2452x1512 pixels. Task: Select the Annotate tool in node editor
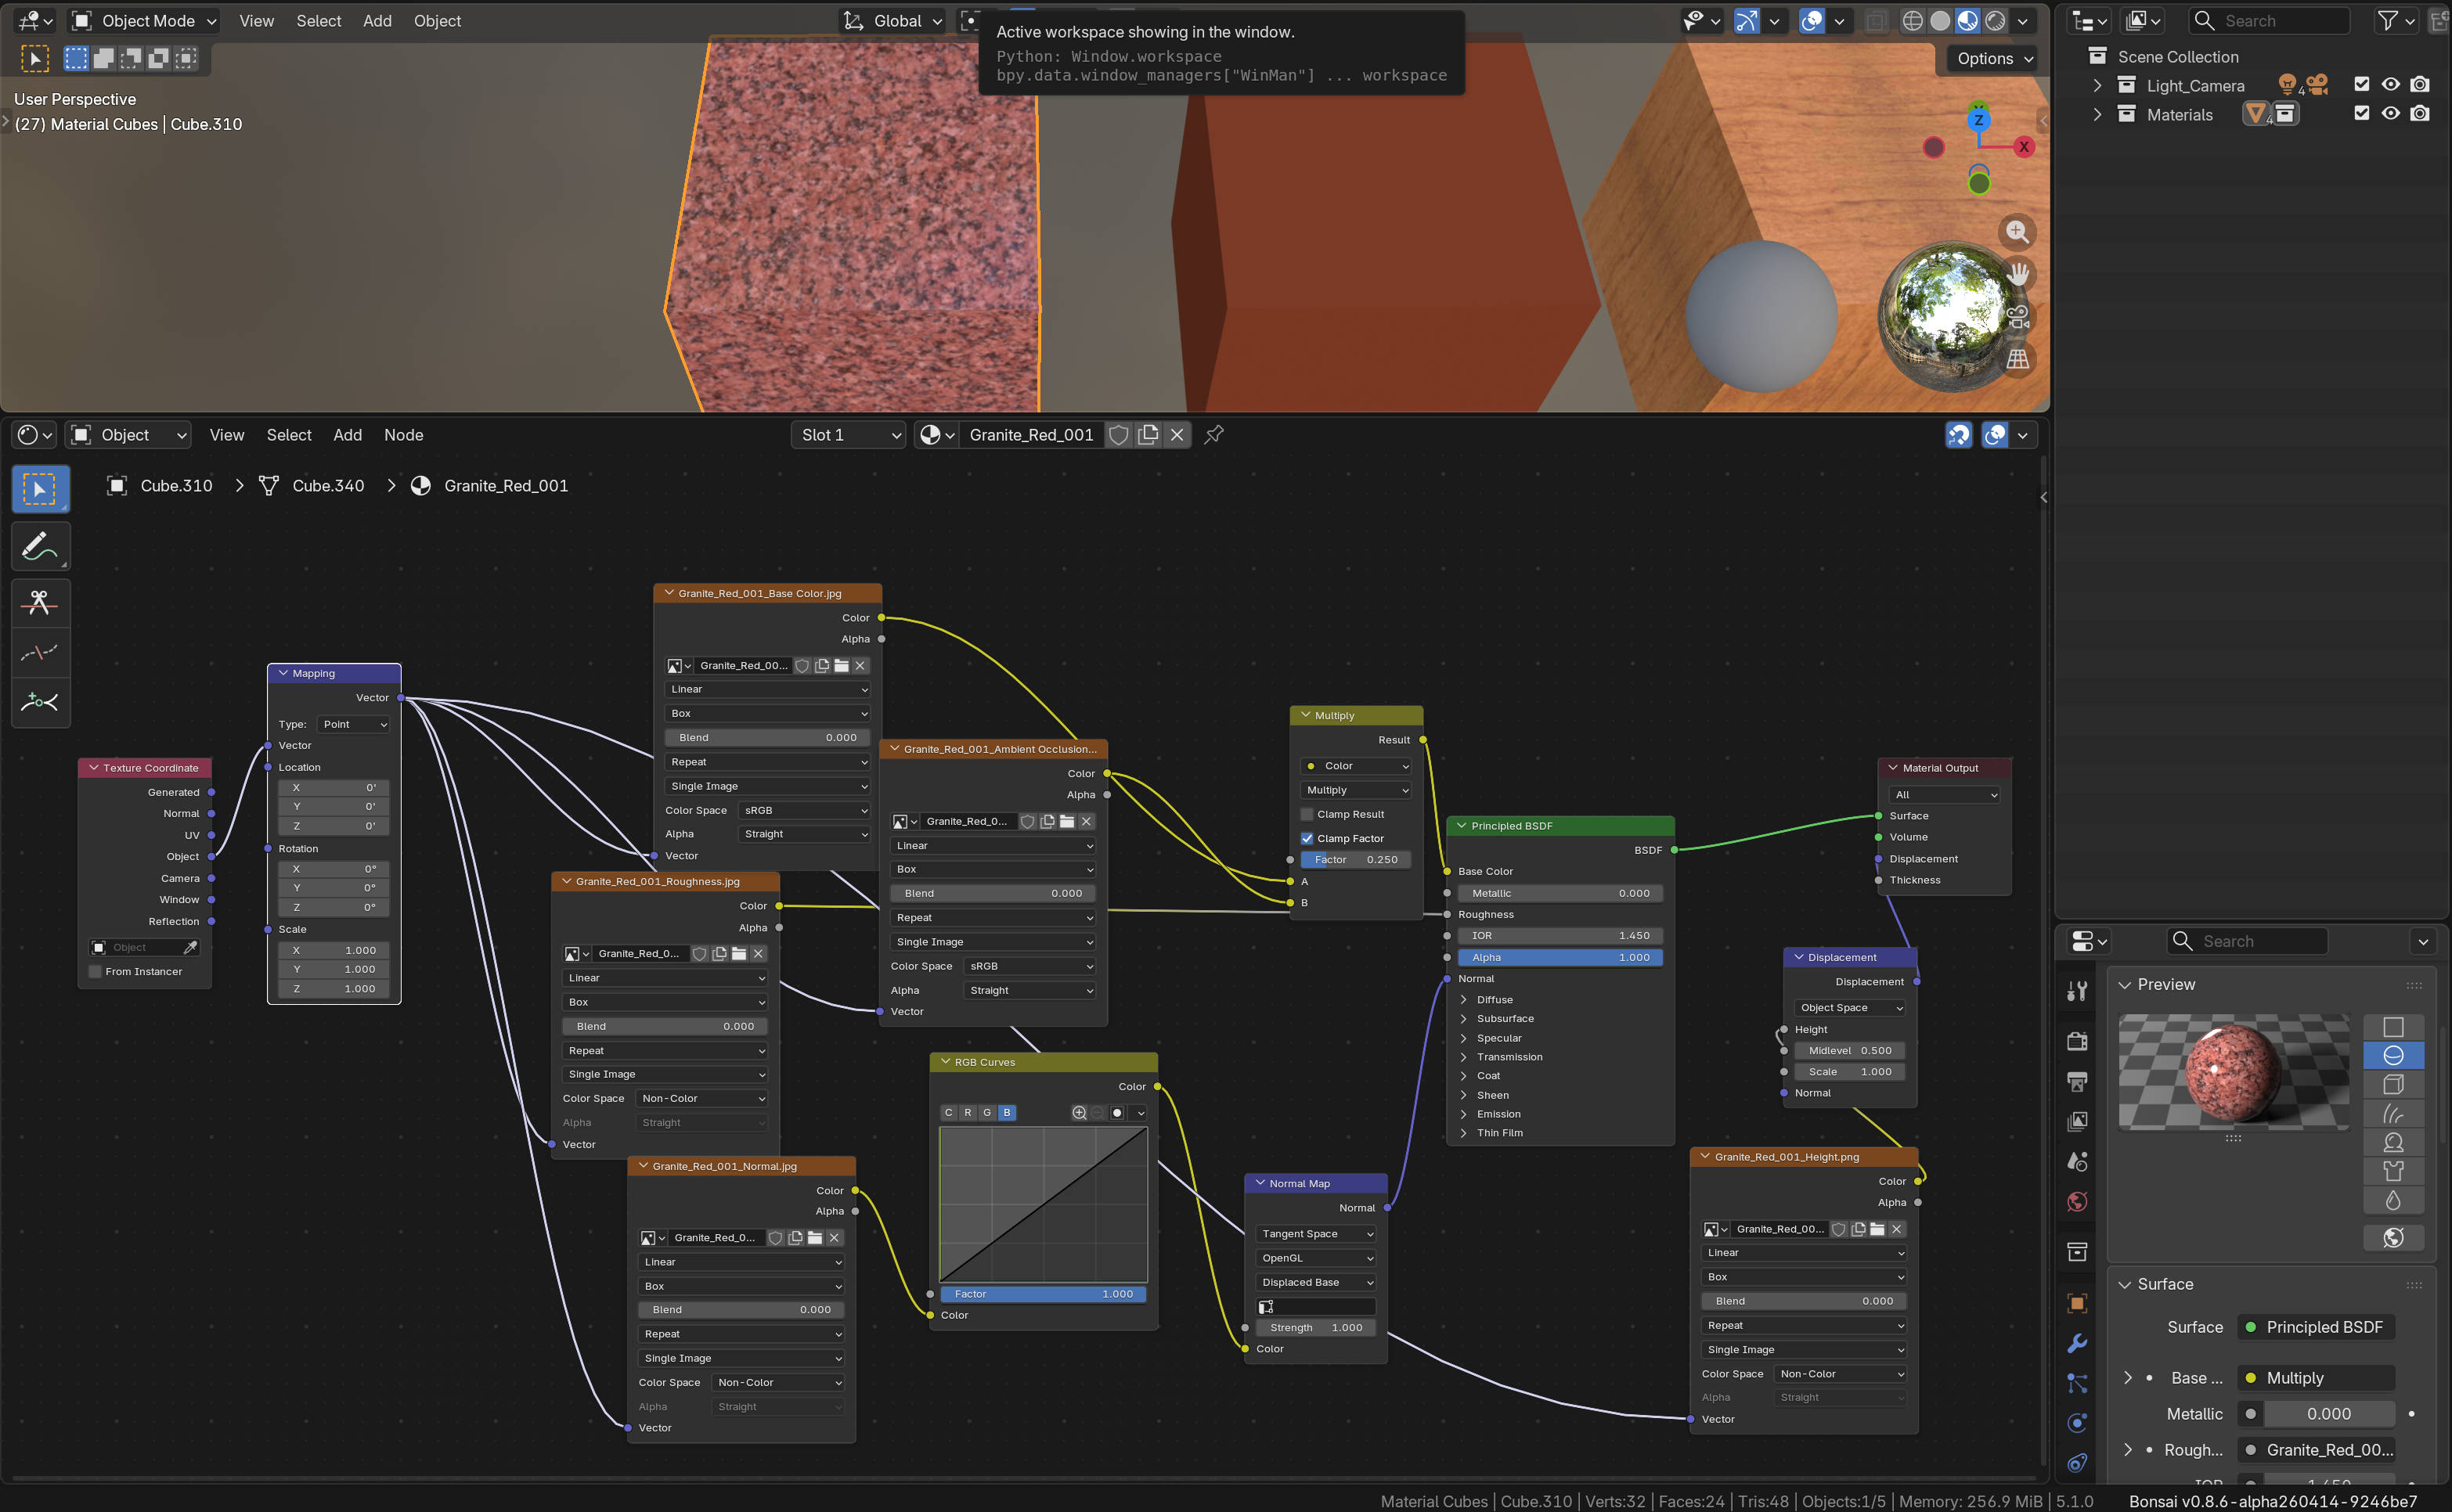tap(40, 546)
